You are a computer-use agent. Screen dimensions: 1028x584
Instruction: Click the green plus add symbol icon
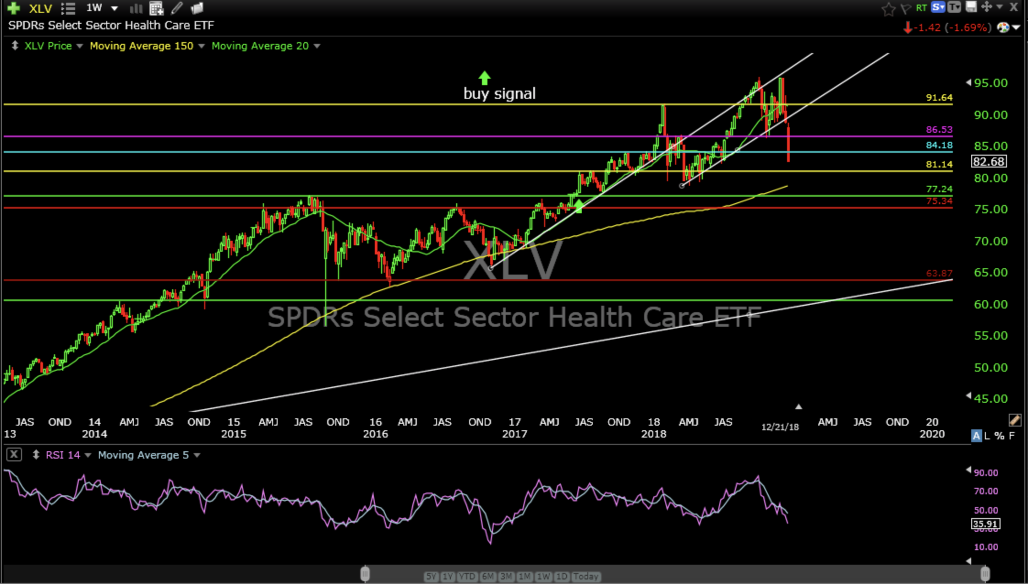(x=14, y=8)
